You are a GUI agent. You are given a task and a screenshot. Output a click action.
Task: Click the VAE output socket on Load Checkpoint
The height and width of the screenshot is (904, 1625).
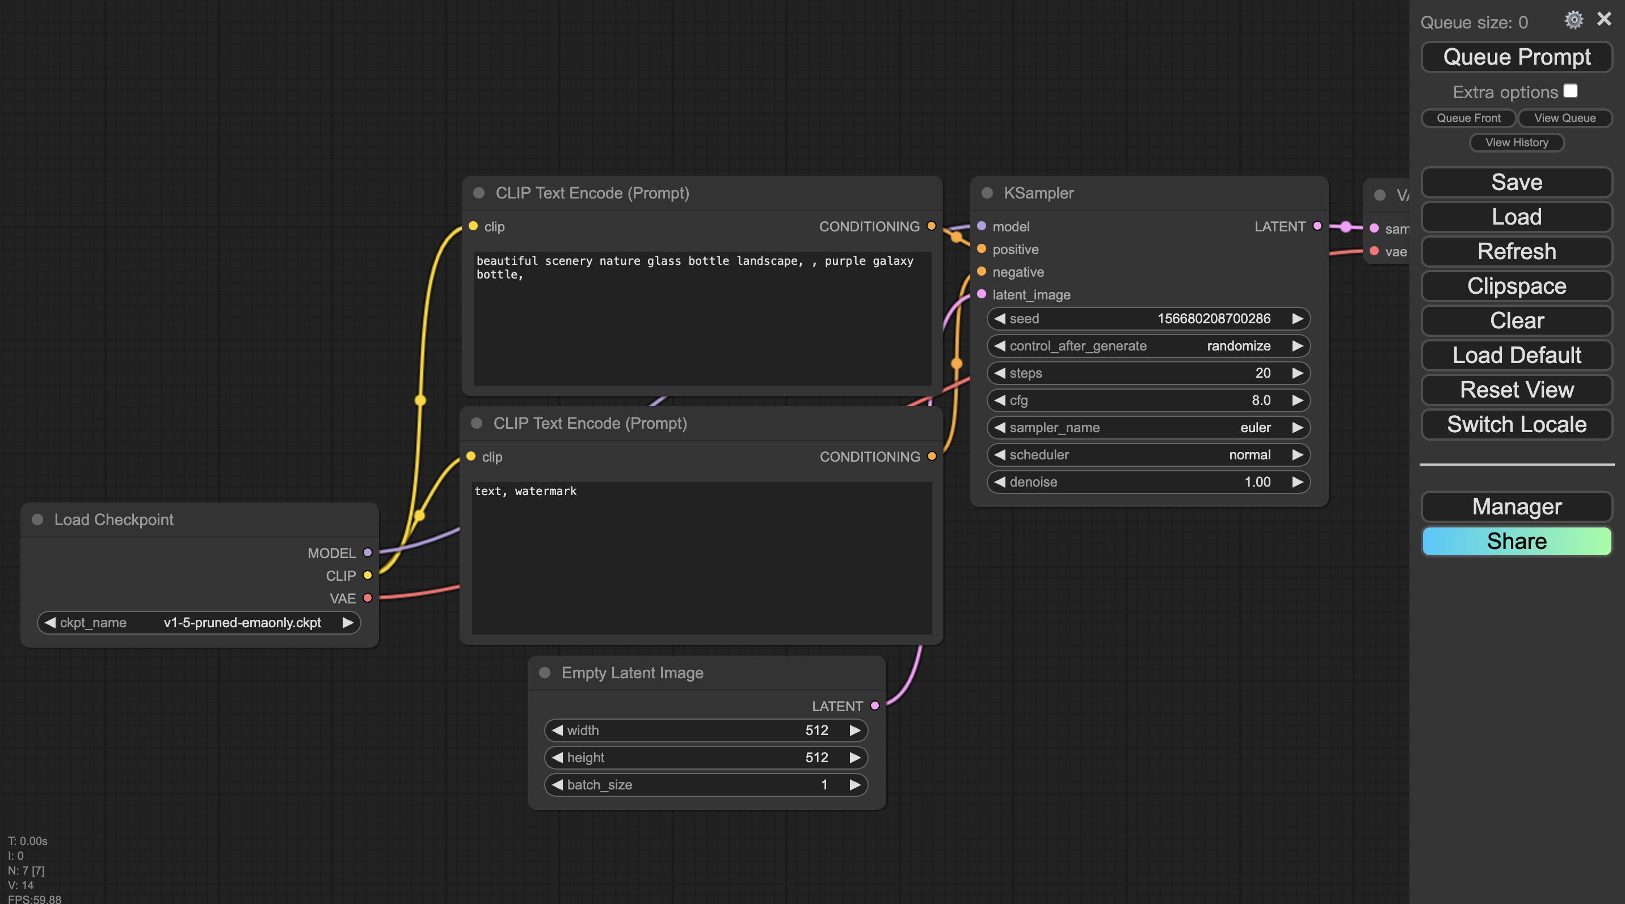pyautogui.click(x=368, y=598)
